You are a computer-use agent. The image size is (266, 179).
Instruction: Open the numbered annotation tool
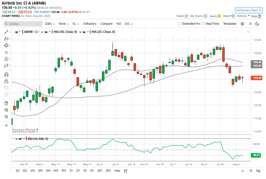click(x=6, y=59)
